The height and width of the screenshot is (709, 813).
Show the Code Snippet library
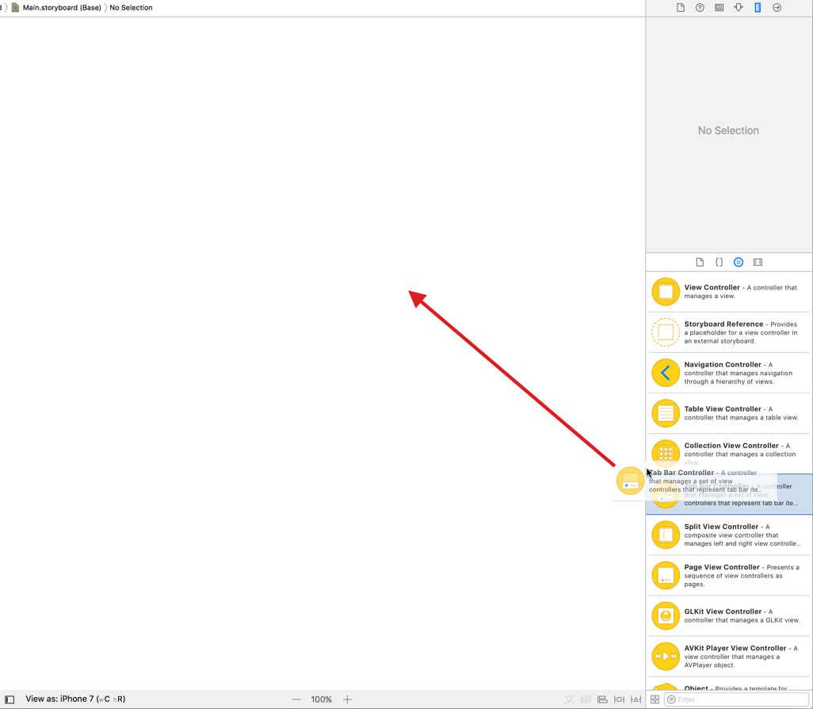tap(719, 263)
